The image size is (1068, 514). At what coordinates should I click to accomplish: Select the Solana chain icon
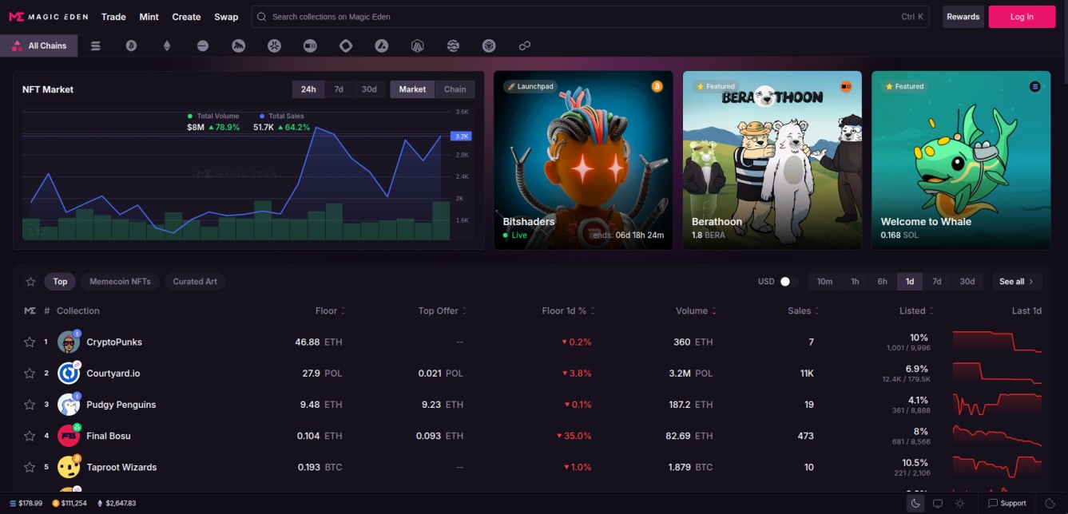point(96,46)
